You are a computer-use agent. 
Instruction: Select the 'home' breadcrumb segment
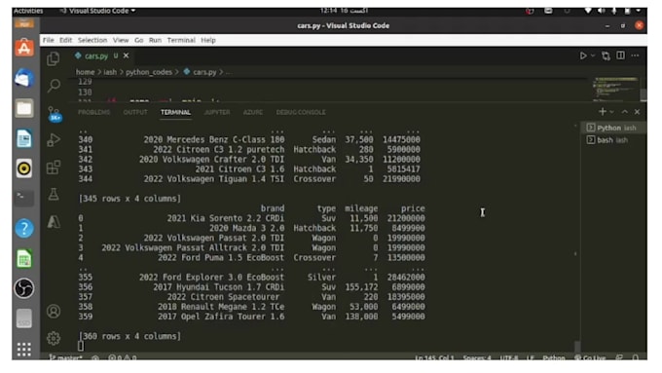coord(85,72)
